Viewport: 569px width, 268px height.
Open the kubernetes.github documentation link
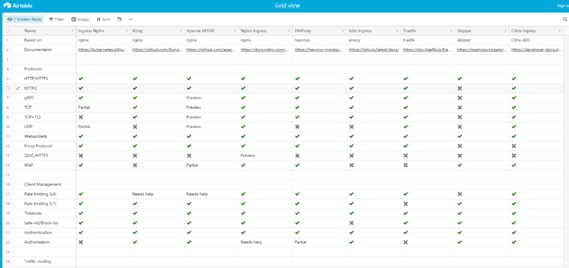103,49
